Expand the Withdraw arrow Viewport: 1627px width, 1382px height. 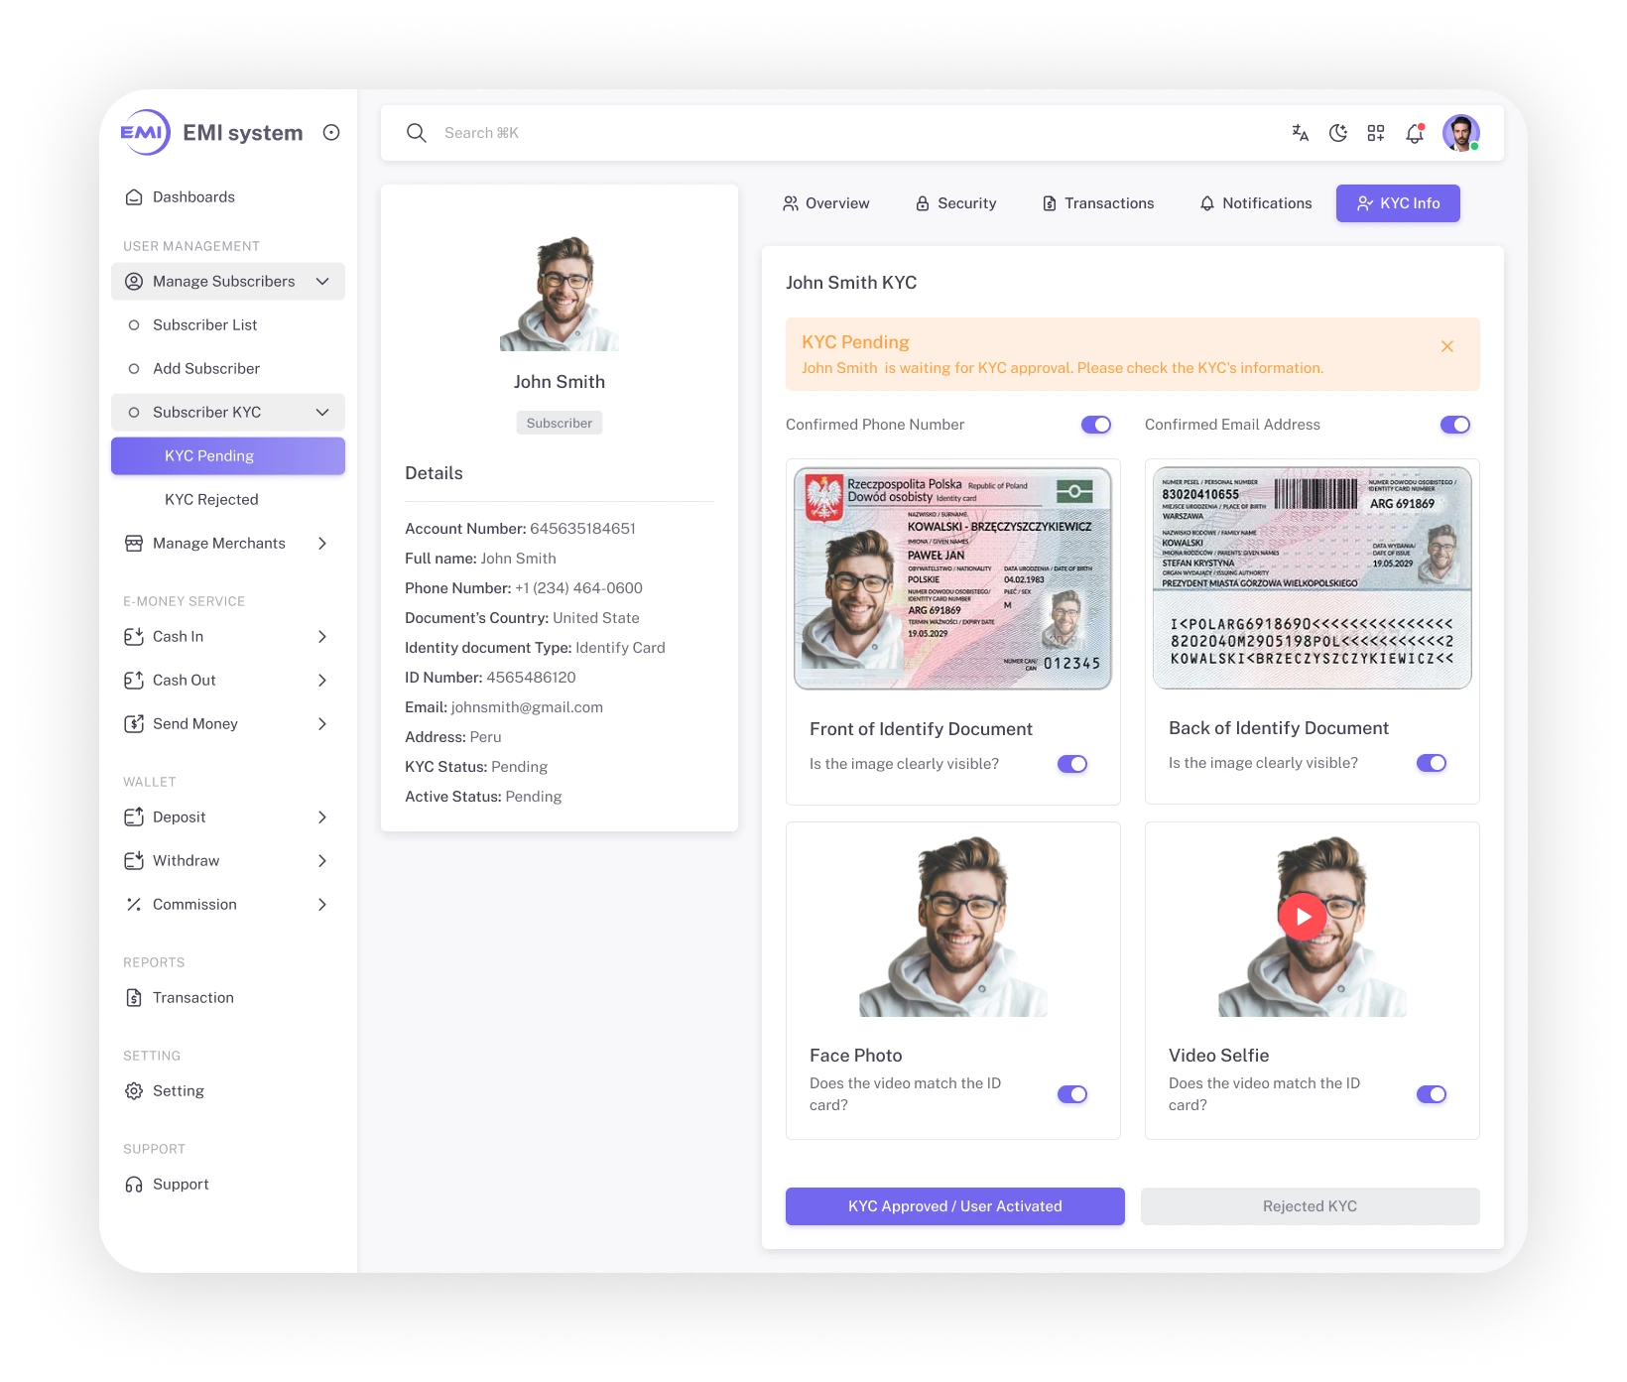click(322, 861)
